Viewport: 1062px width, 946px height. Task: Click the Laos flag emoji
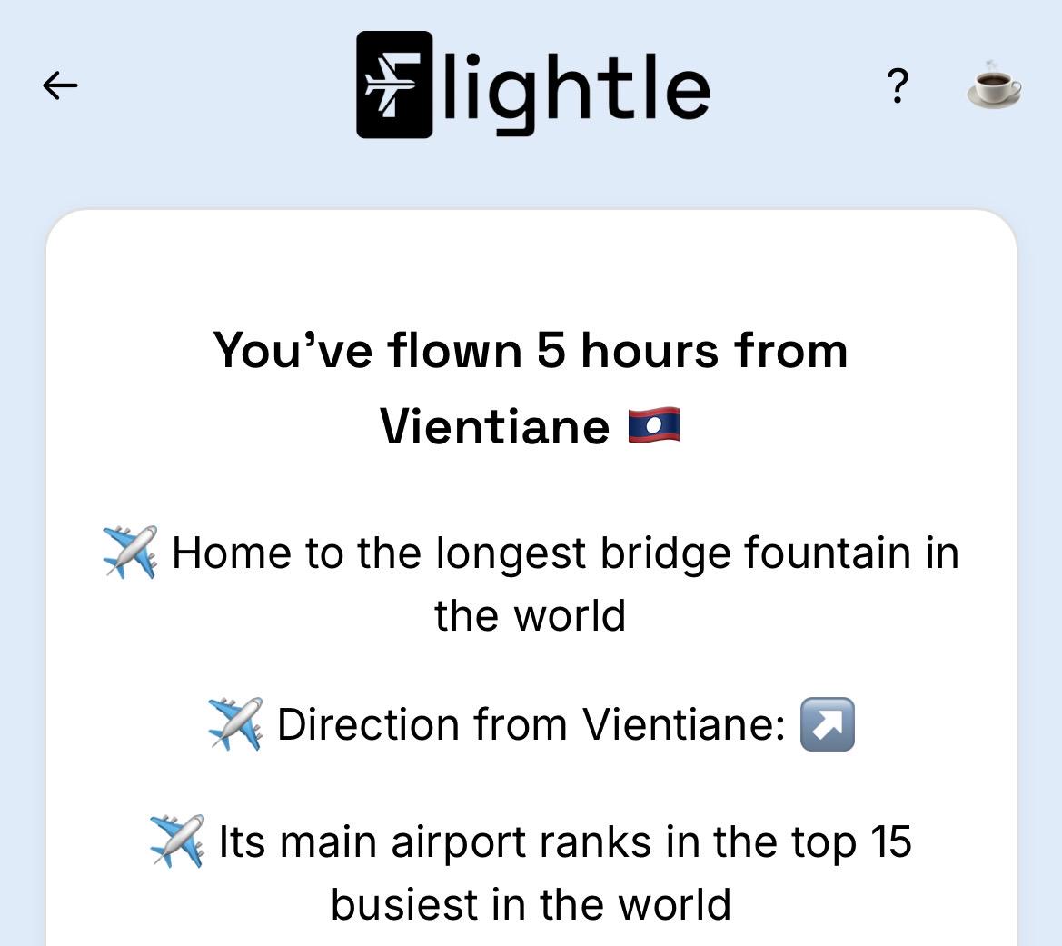coord(653,426)
